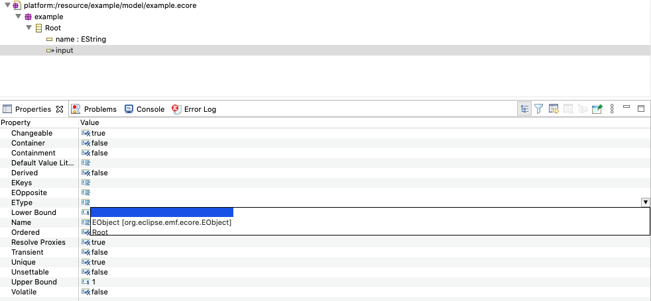This screenshot has height=301, width=651.
Task: Open the EType dropdown arrow
Action: coord(645,202)
